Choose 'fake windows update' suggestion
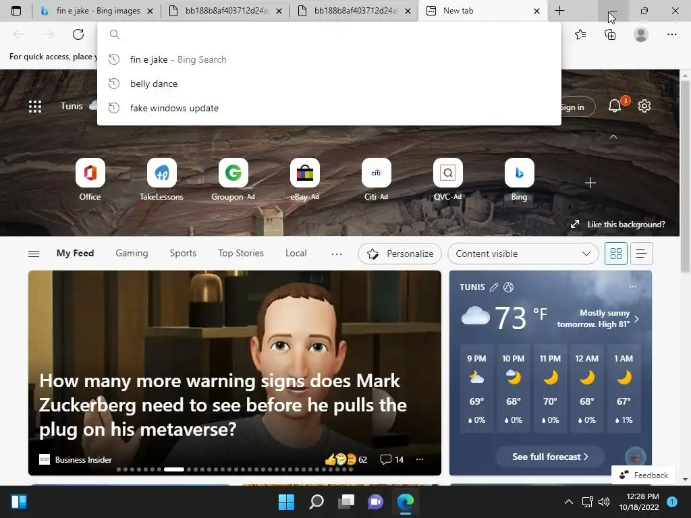691x518 pixels. 329,108
